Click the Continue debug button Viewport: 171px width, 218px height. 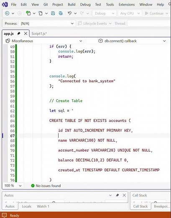coord(154,13)
